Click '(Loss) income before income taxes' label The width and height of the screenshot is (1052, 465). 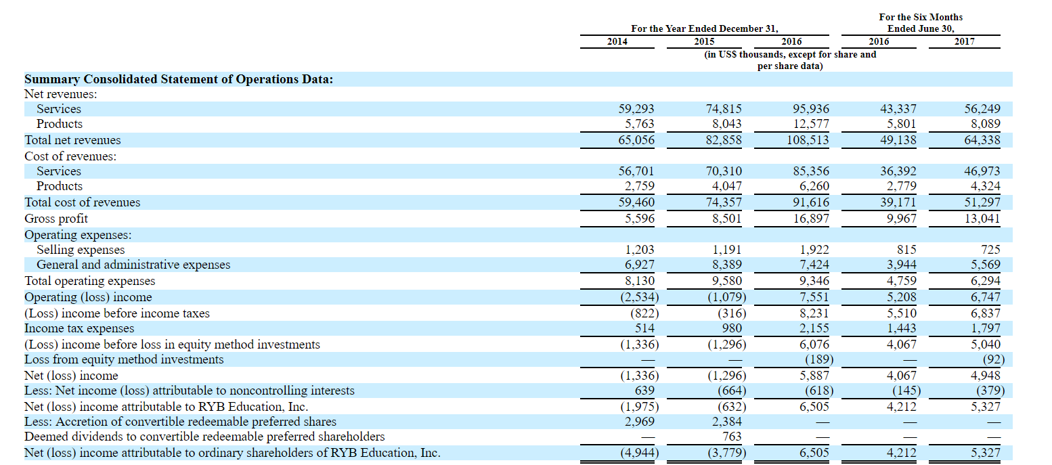(x=117, y=313)
